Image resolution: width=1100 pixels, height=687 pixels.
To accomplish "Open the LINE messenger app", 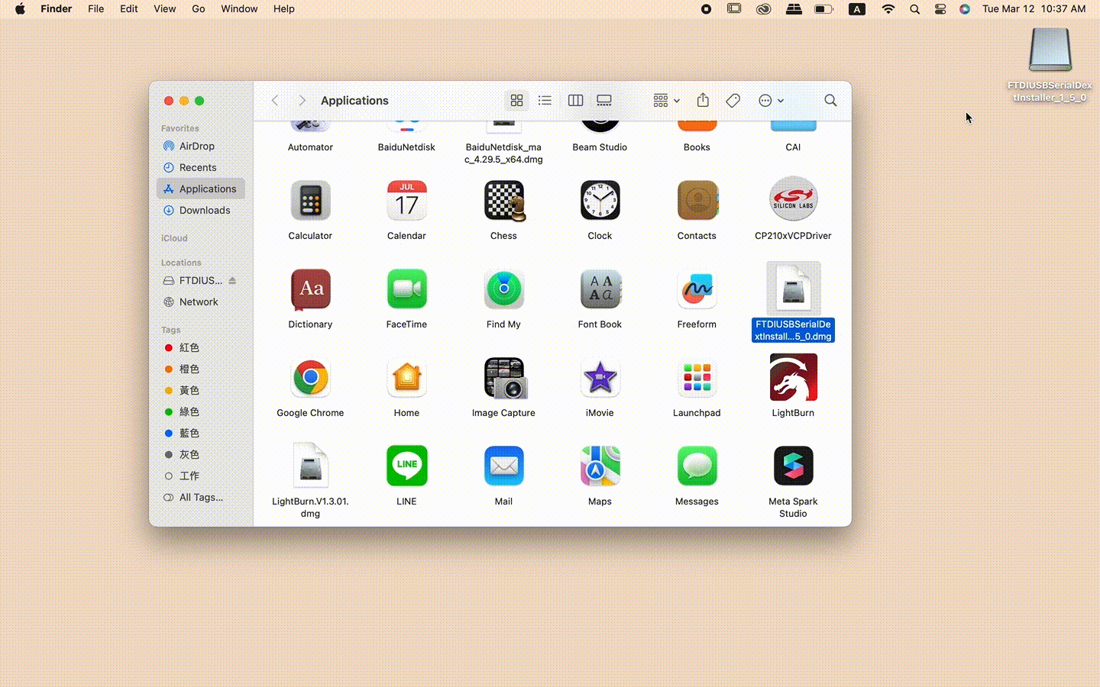I will point(406,466).
